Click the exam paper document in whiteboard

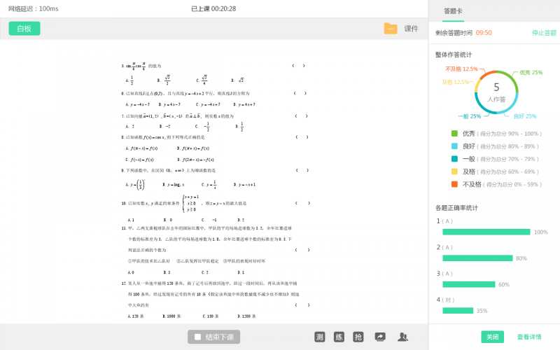[x=213, y=189]
